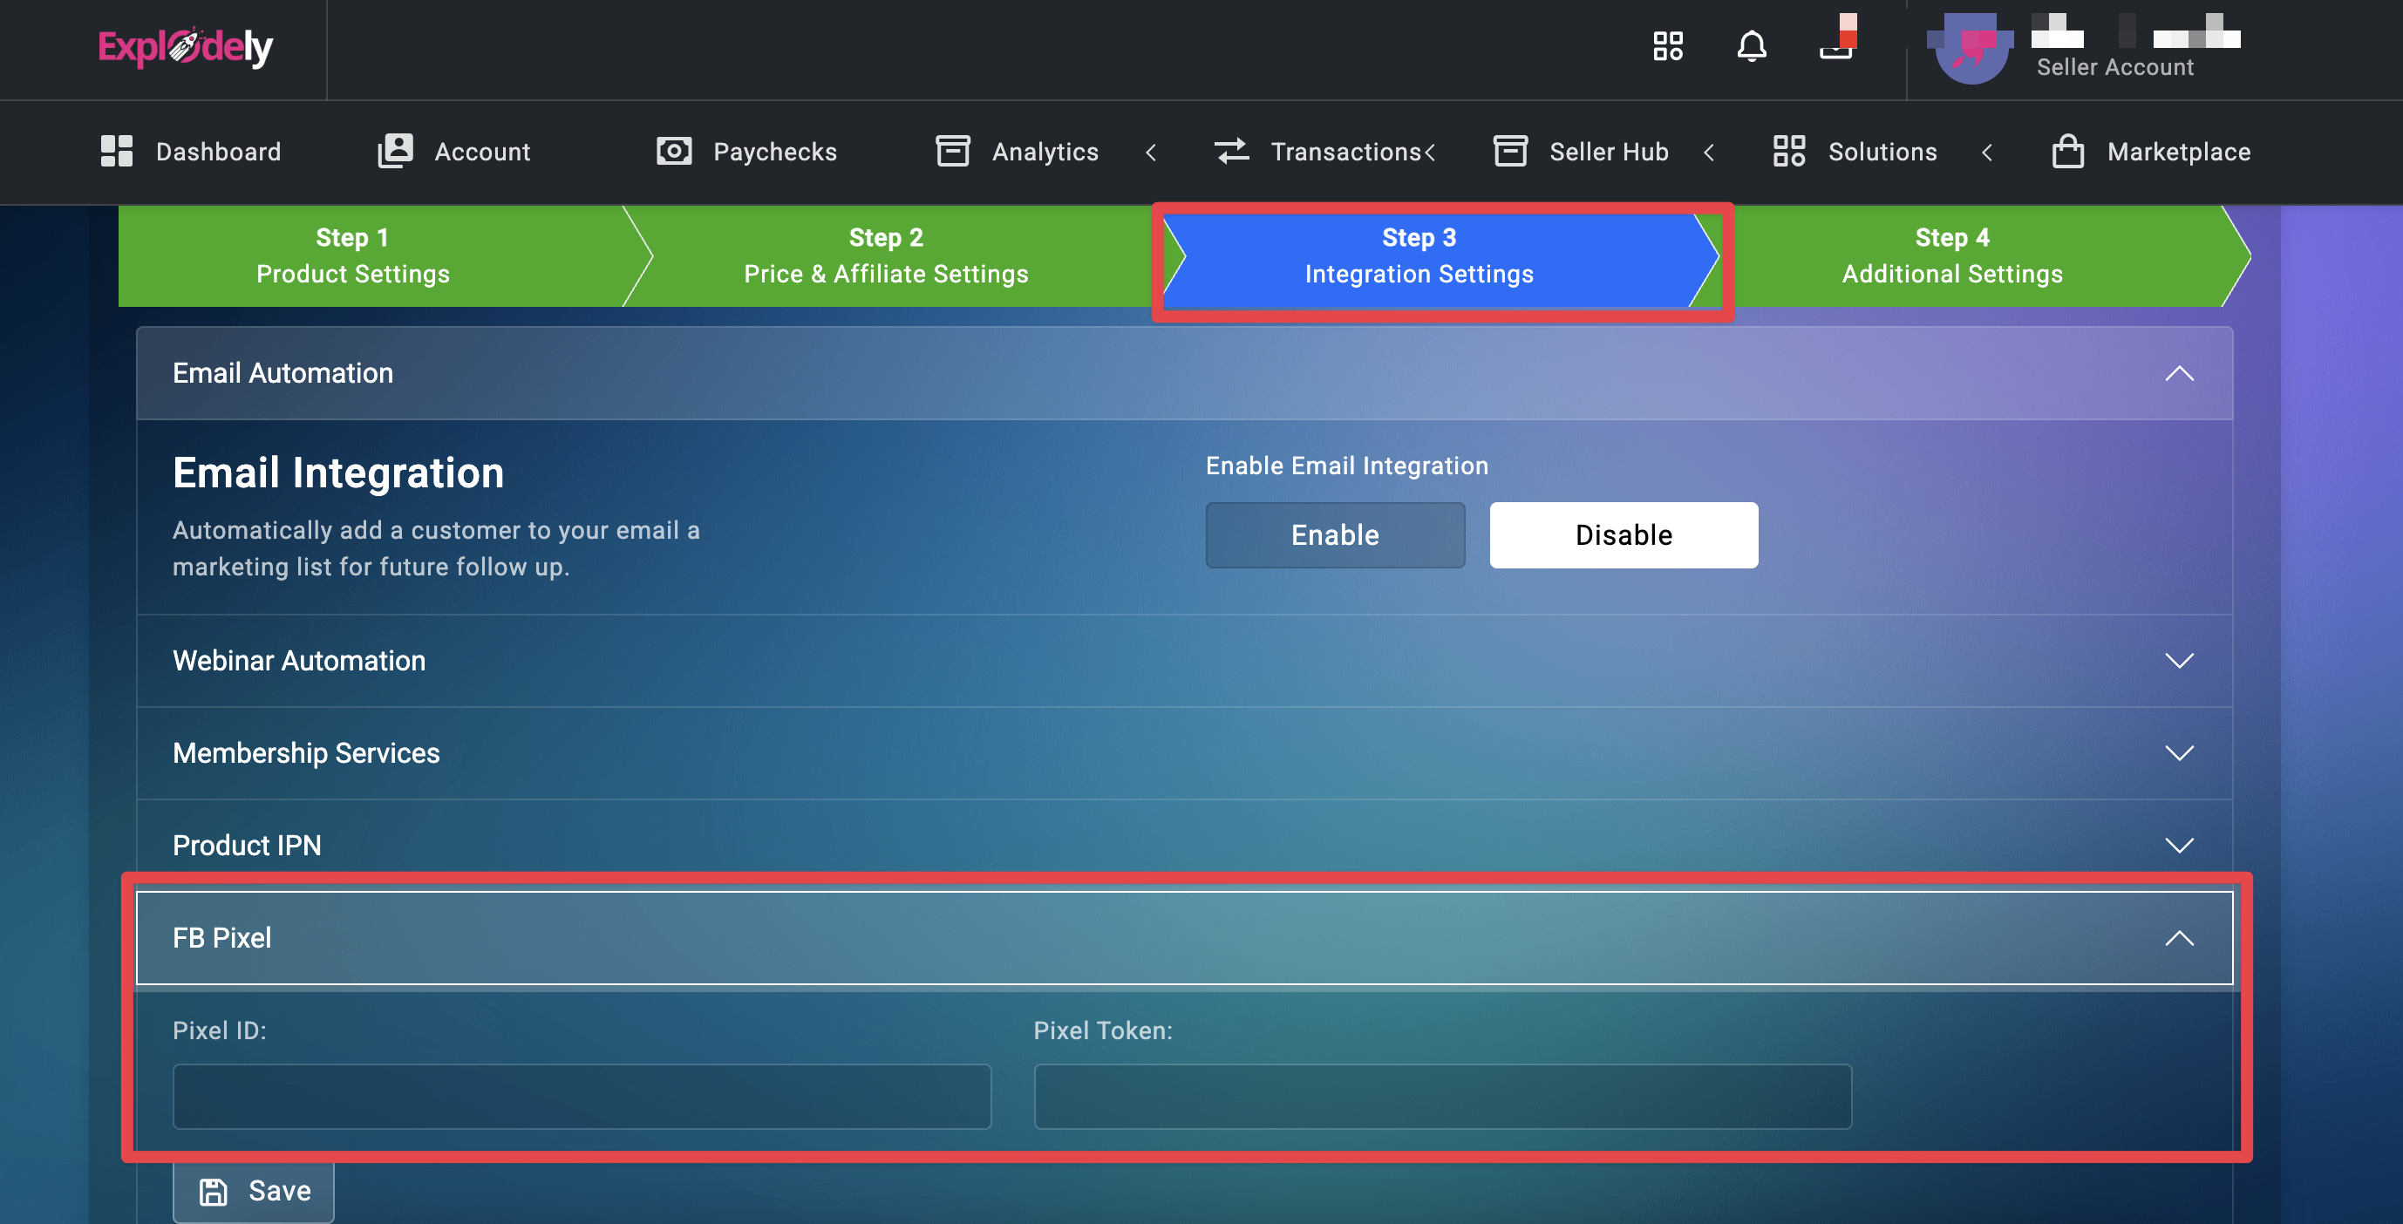This screenshot has height=1224, width=2403.
Task: Click the Dashboard grid icon
Action: [x=117, y=151]
